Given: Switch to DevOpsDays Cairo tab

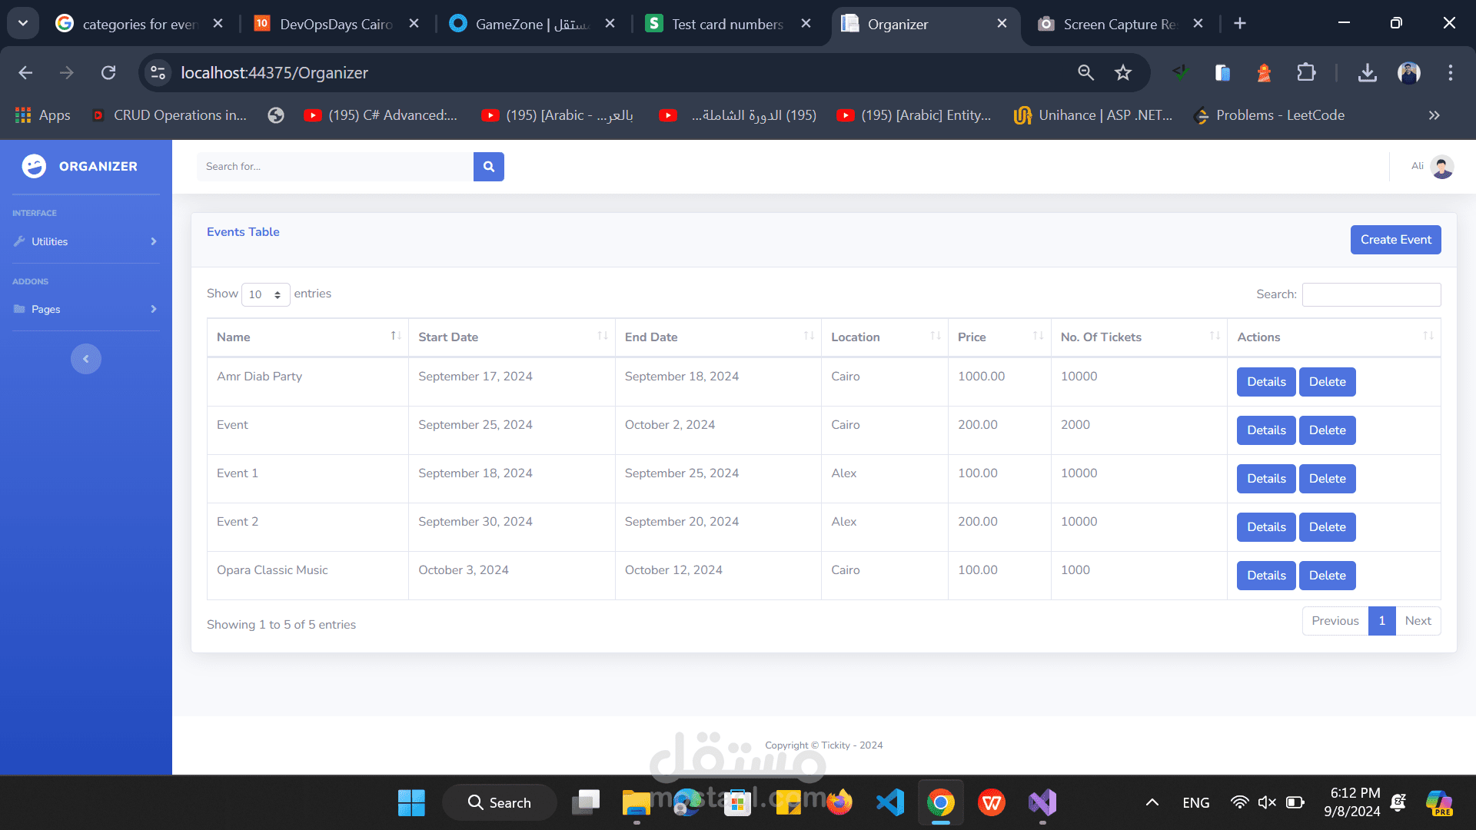Looking at the screenshot, I should pos(335,24).
